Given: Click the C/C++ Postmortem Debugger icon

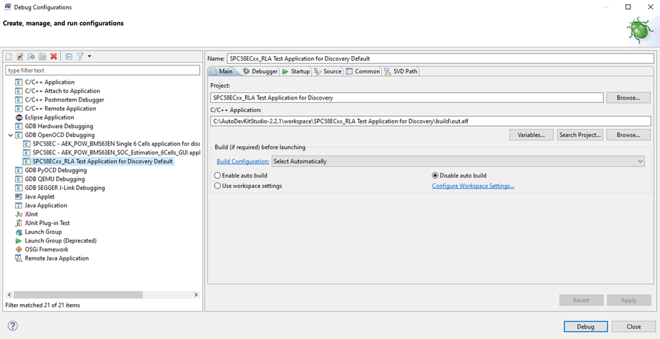Looking at the screenshot, I should pos(18,100).
